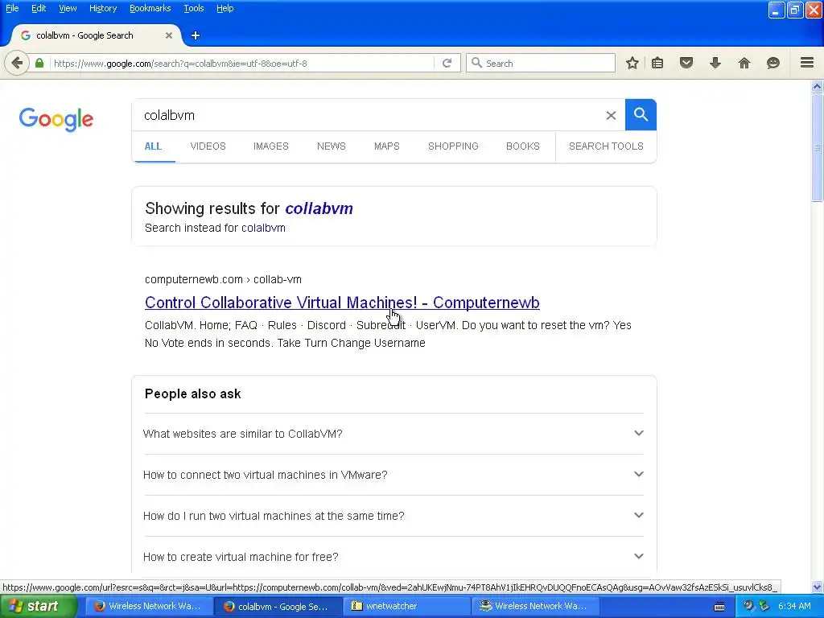Click scrollbar up arrow
Image resolution: width=824 pixels, height=618 pixels.
pos(818,86)
